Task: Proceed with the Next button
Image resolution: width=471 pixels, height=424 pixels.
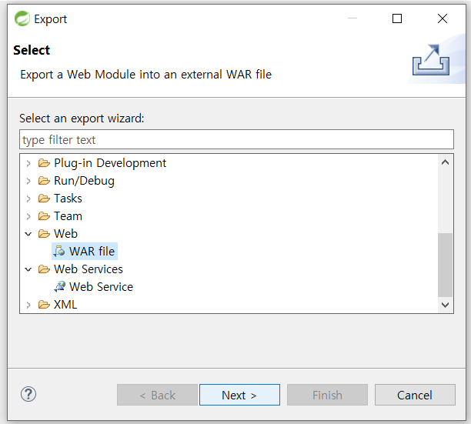Action: coord(239,395)
